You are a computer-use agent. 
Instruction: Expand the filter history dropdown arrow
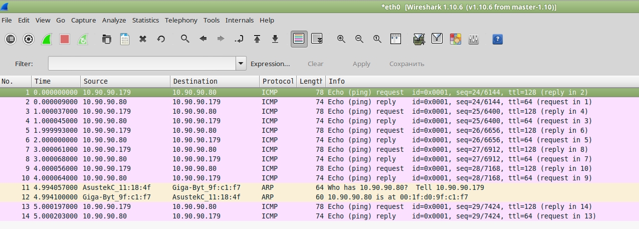[x=241, y=64]
